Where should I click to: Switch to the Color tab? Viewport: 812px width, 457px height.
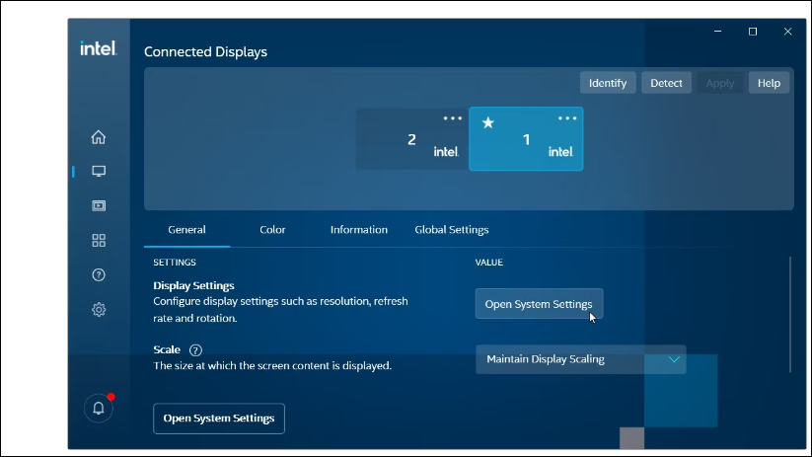272,230
